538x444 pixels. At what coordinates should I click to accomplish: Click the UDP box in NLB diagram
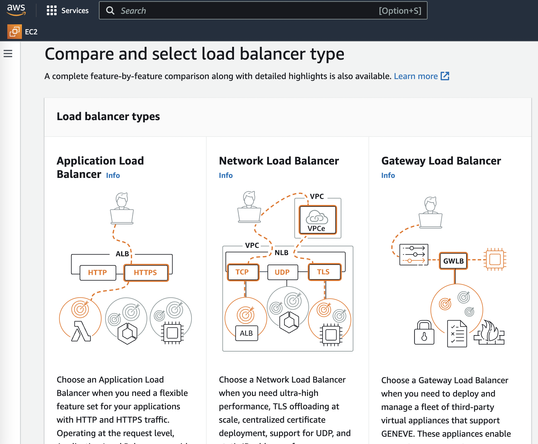(x=283, y=272)
